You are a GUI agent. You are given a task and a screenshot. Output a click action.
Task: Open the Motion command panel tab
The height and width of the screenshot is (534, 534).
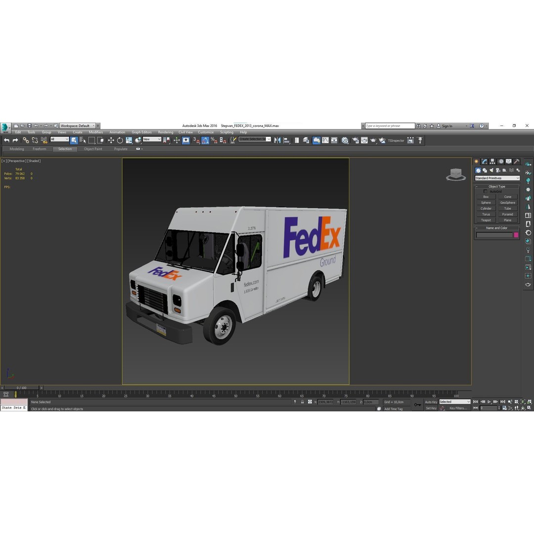pyautogui.click(x=500, y=161)
